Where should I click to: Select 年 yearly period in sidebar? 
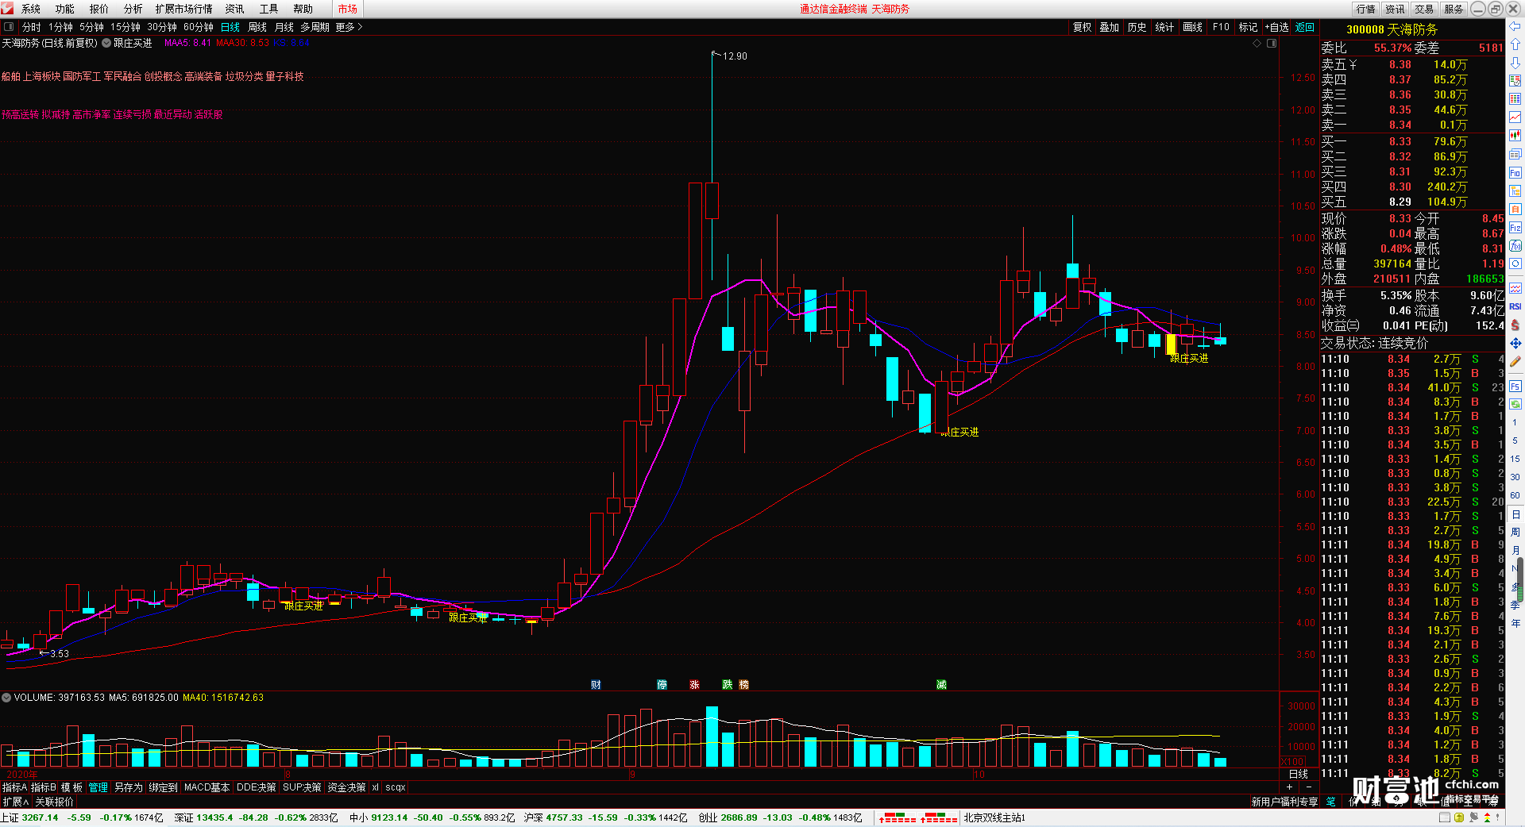pyautogui.click(x=1515, y=624)
